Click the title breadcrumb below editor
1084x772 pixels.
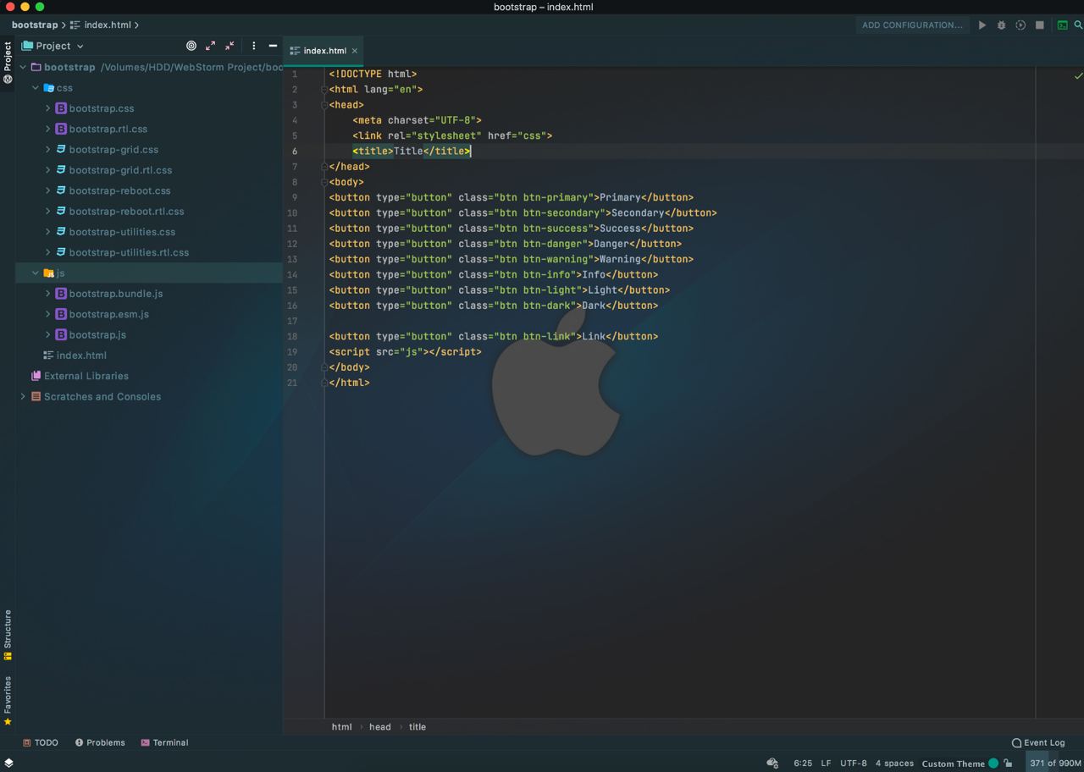[418, 726]
